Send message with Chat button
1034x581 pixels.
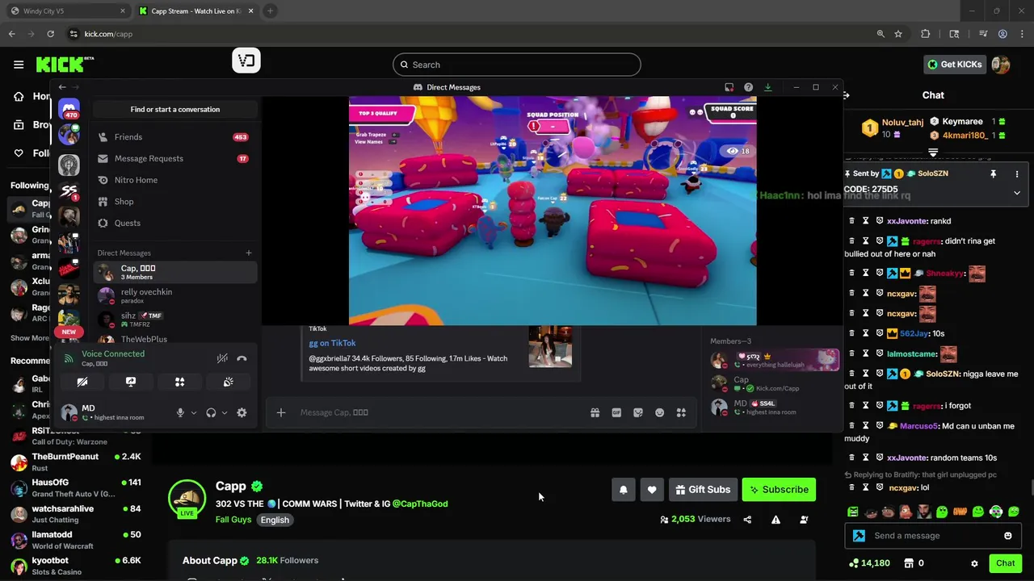[x=1005, y=563]
